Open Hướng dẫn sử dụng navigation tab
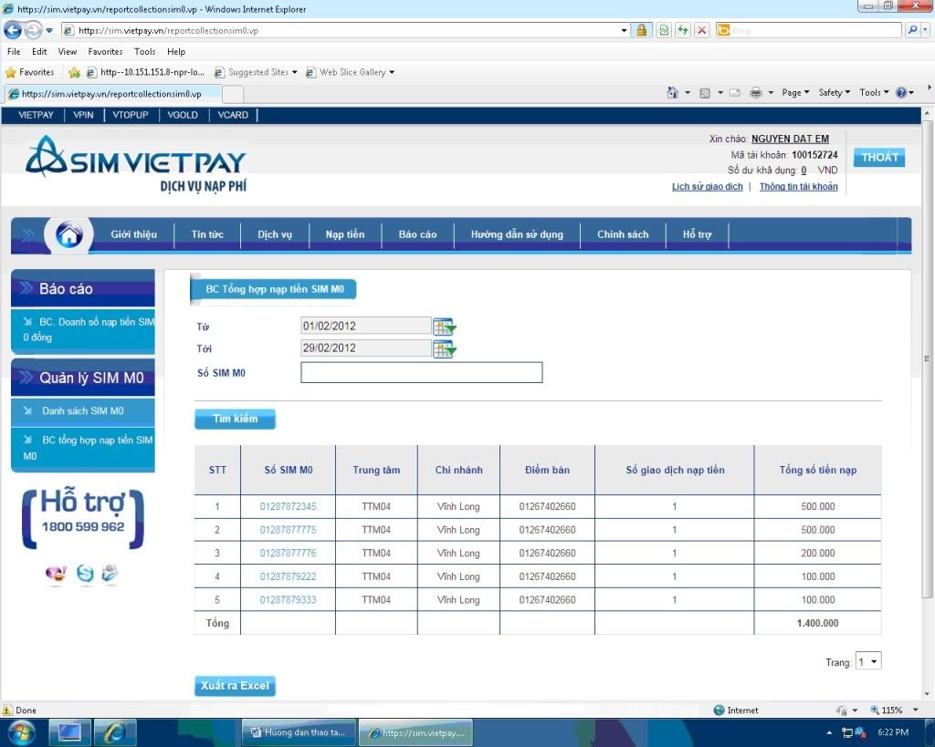 coord(517,234)
